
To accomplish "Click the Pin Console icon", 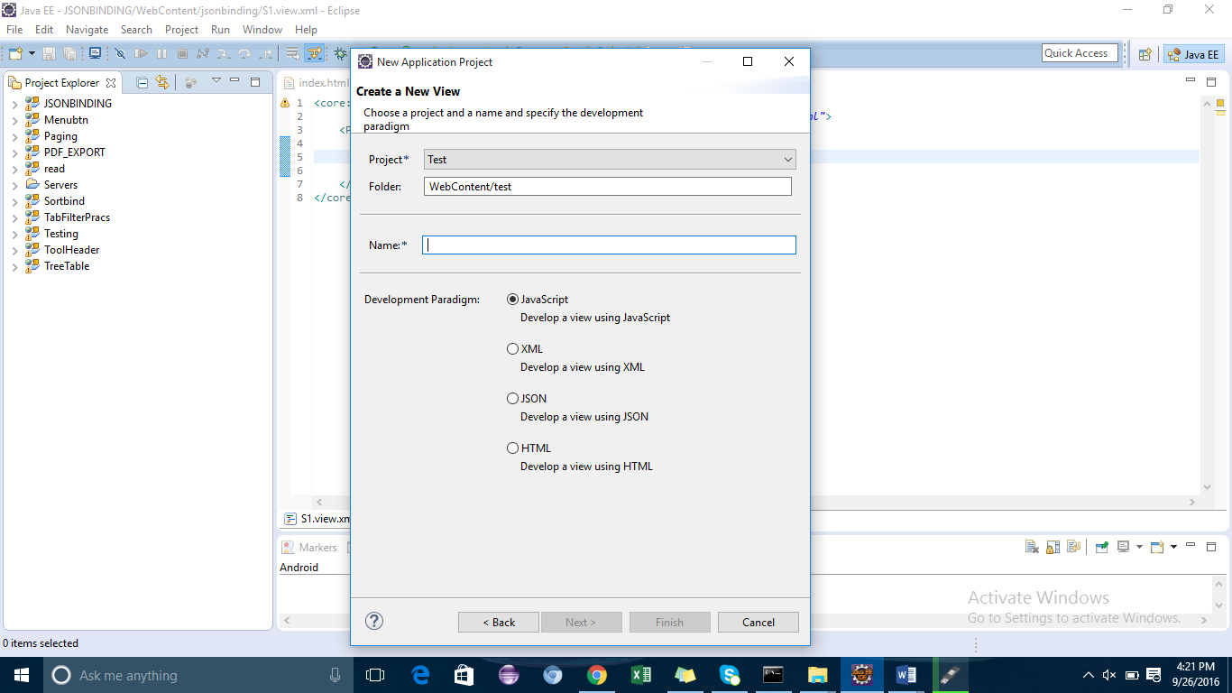I will click(x=1101, y=547).
